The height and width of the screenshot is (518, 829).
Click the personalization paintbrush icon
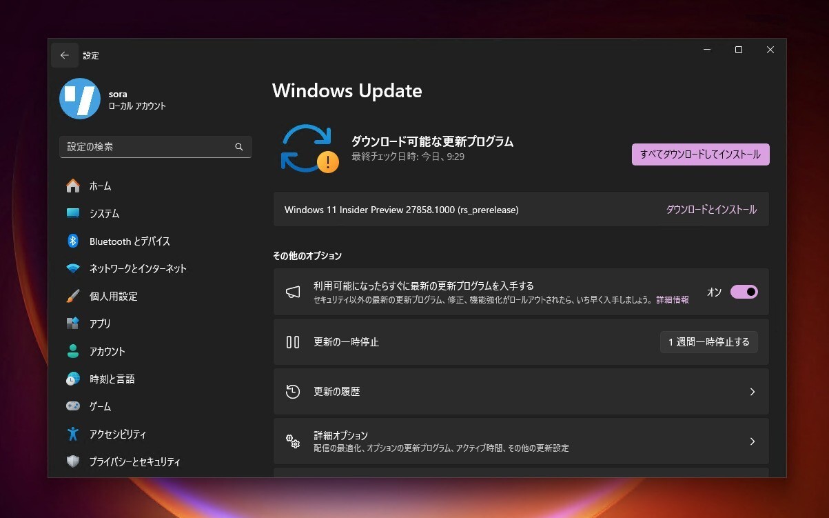click(x=73, y=296)
